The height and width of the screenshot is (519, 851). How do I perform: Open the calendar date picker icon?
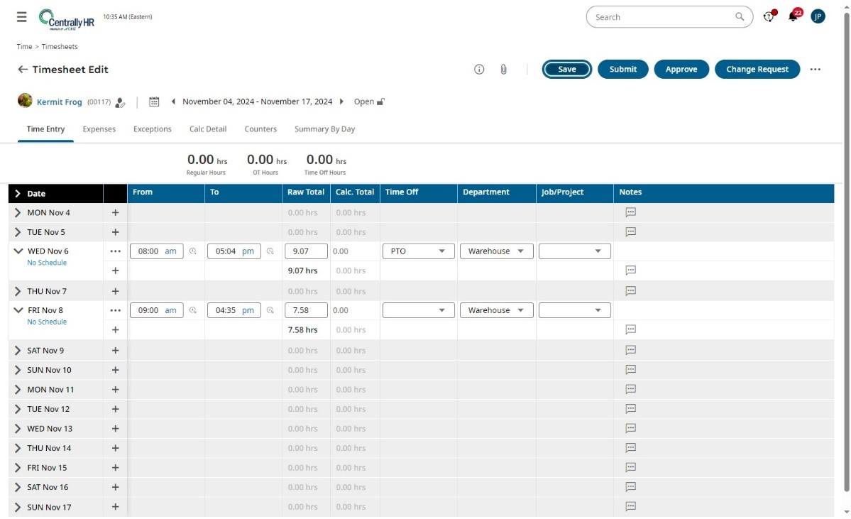coord(154,102)
